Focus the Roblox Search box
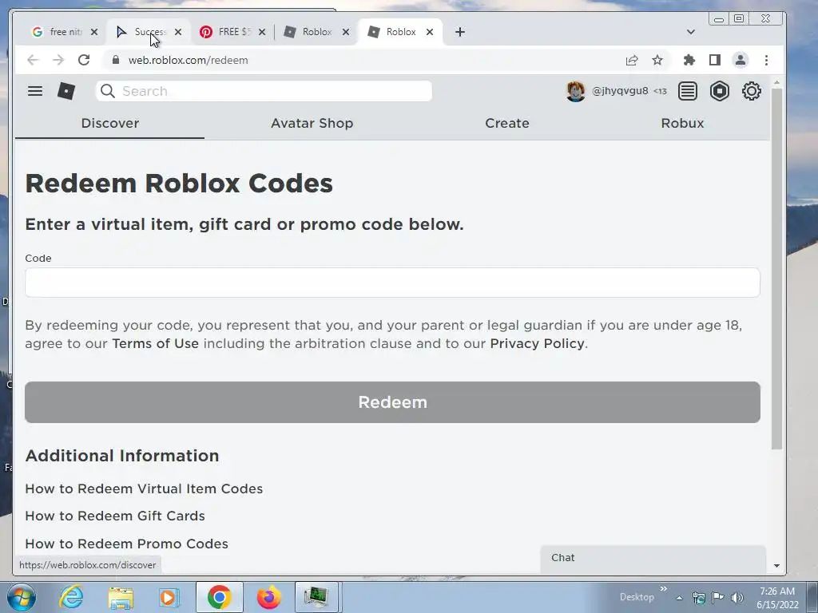This screenshot has height=613, width=818. [264, 91]
